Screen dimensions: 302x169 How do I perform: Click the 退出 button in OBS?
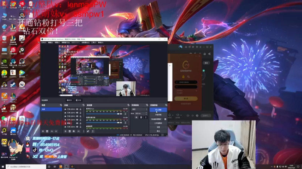(x=158, y=131)
